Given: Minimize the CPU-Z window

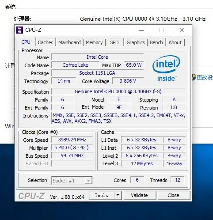Looking at the screenshot, I should tap(141, 30).
